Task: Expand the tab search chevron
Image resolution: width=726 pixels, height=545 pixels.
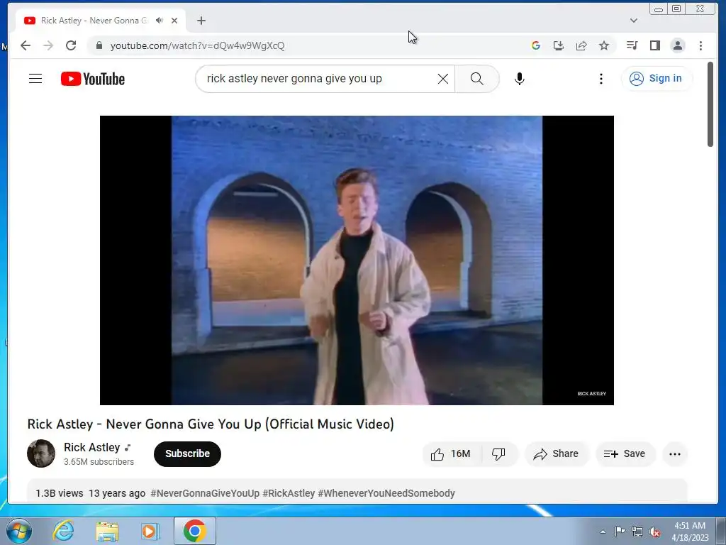Action: [x=634, y=21]
